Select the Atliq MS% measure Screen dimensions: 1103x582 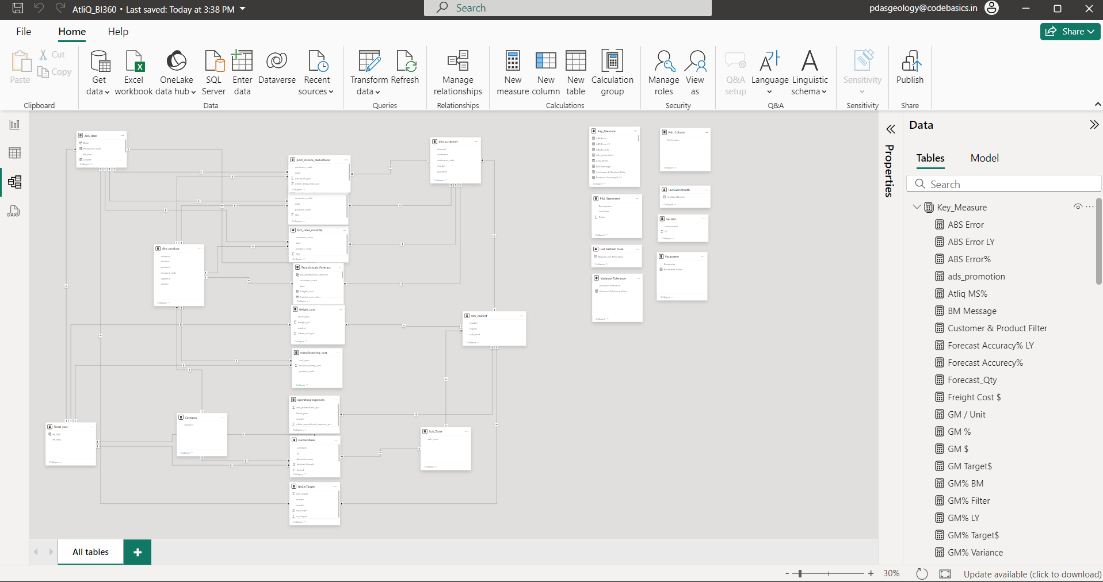point(967,294)
